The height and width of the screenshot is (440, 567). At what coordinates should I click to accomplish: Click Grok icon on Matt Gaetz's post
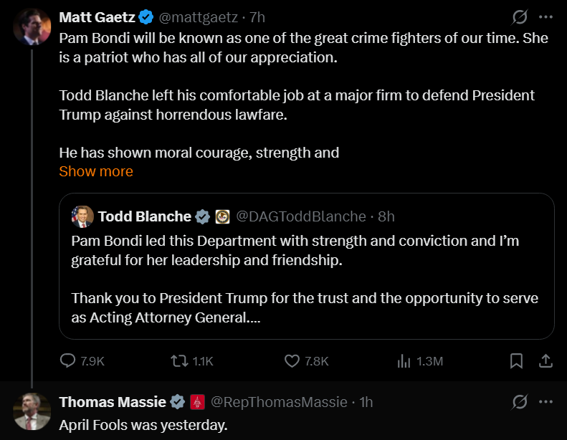518,16
